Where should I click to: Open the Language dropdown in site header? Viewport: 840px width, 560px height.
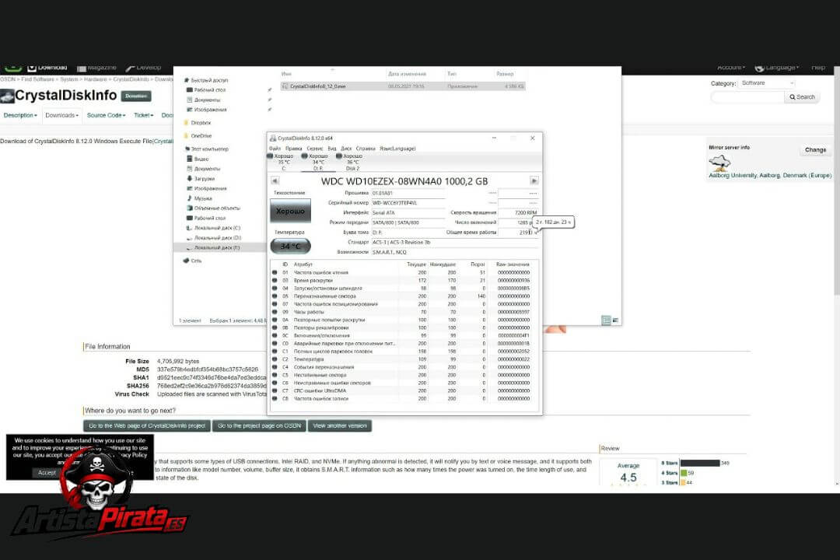click(x=777, y=68)
